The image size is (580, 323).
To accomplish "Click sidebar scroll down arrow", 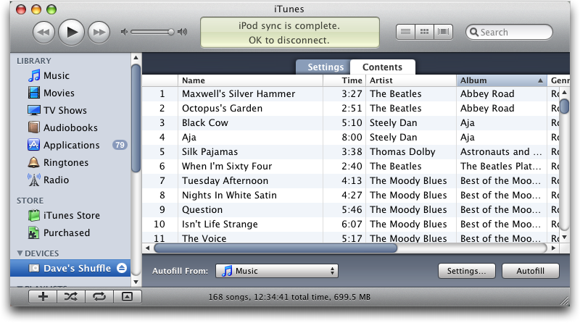I will (136, 282).
